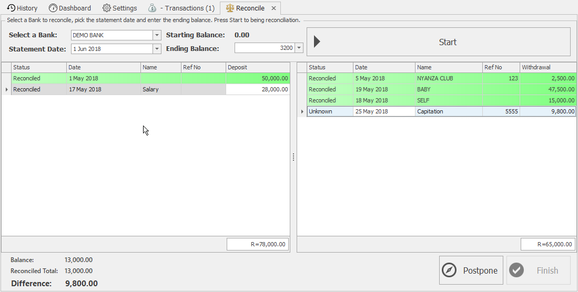
Task: Expand the Ending Balance dropdown arrow
Action: click(x=299, y=48)
